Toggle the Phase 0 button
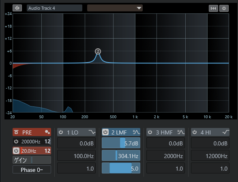 [x=32, y=169]
